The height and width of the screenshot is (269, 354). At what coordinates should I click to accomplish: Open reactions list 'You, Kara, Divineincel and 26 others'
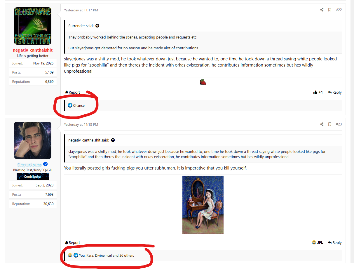coord(107,256)
